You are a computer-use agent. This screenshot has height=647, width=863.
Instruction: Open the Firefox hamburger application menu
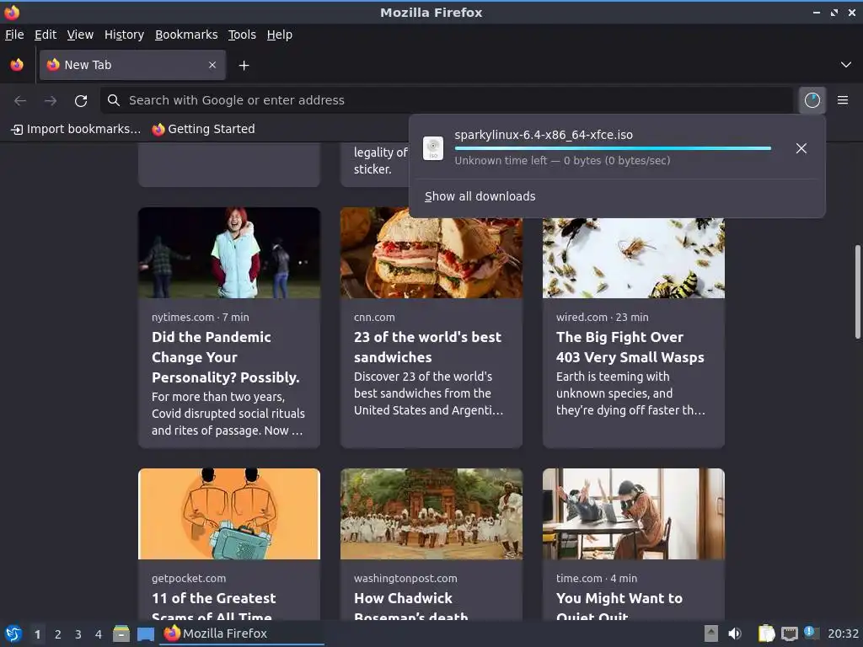click(843, 100)
